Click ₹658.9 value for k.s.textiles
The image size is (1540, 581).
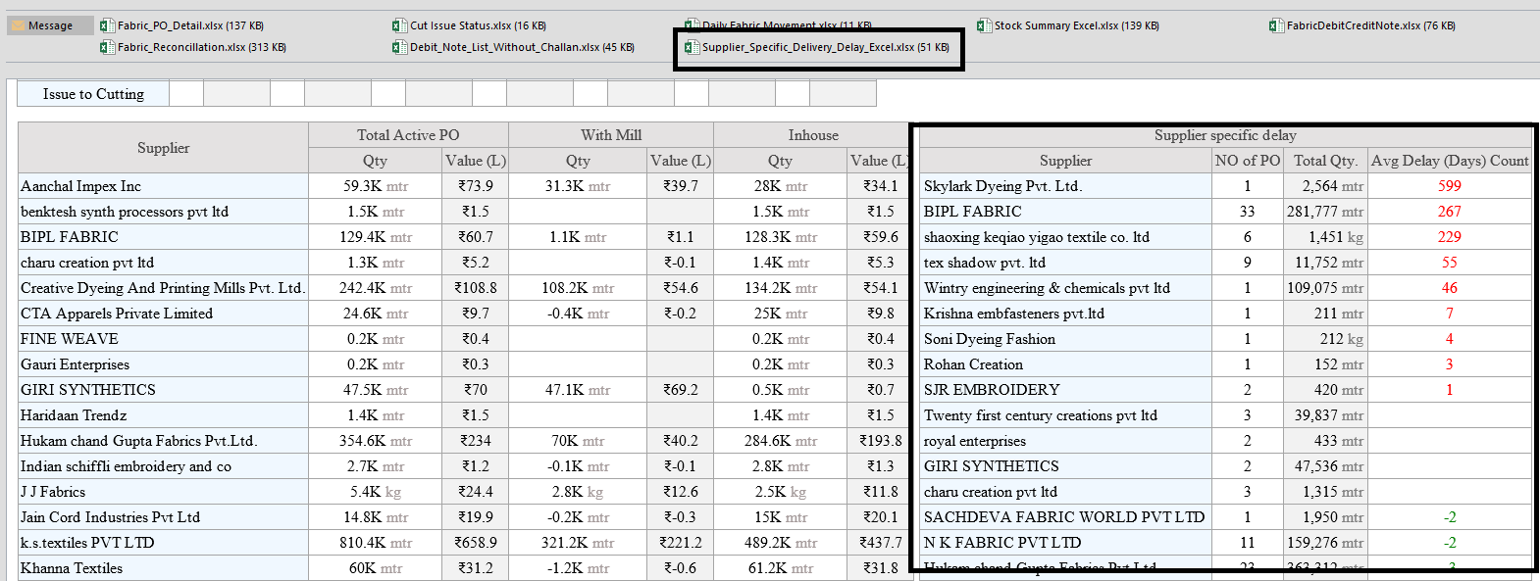pos(476,543)
